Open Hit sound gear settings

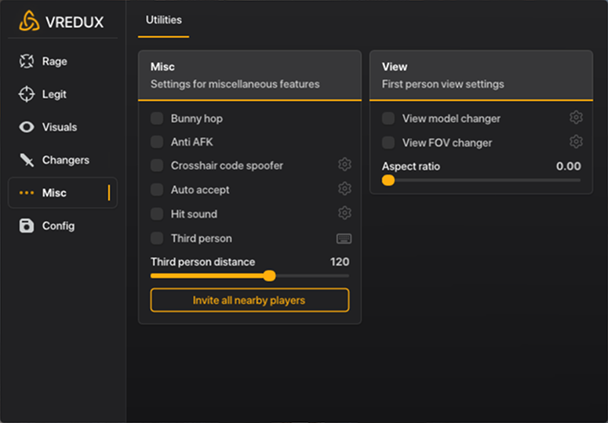point(344,214)
